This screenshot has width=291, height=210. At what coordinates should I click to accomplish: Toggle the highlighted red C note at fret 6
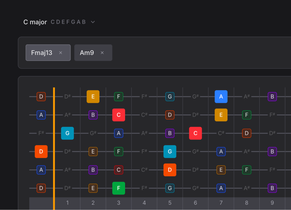(195, 133)
